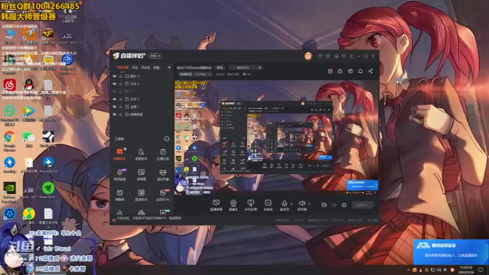This screenshot has width=489, height=275.
Task: Click the greyed start streaming button
Action: [x=362, y=205]
